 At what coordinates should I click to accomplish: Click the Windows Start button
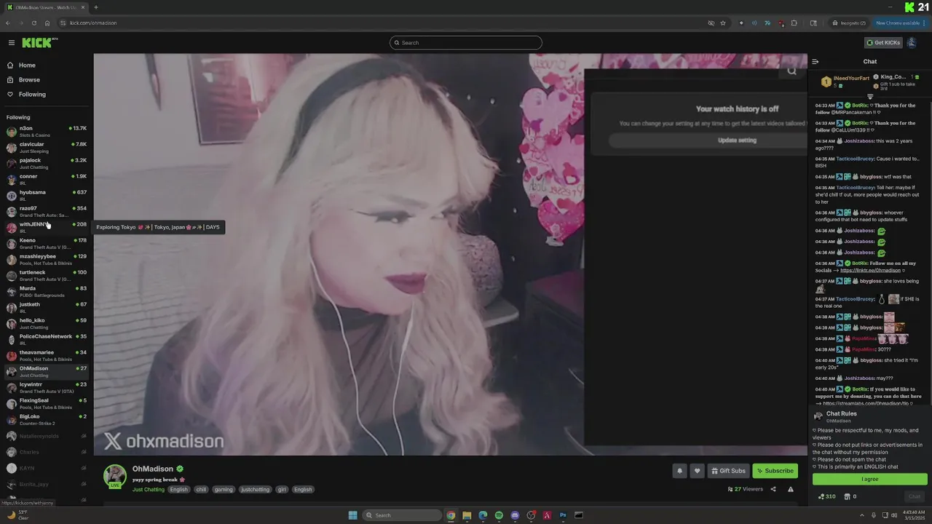coord(352,515)
